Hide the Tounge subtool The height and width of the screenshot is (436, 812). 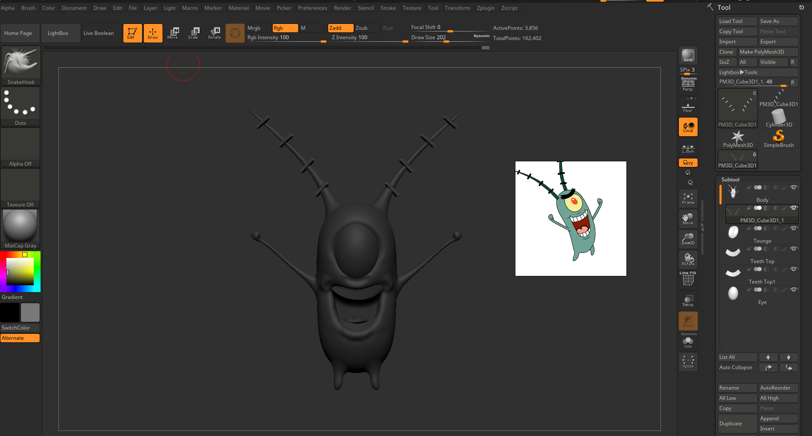pos(794,228)
